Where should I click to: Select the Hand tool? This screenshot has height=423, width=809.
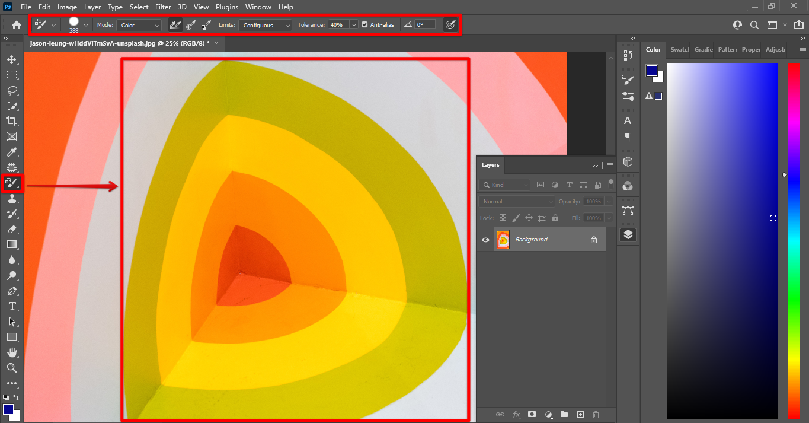pyautogui.click(x=12, y=352)
